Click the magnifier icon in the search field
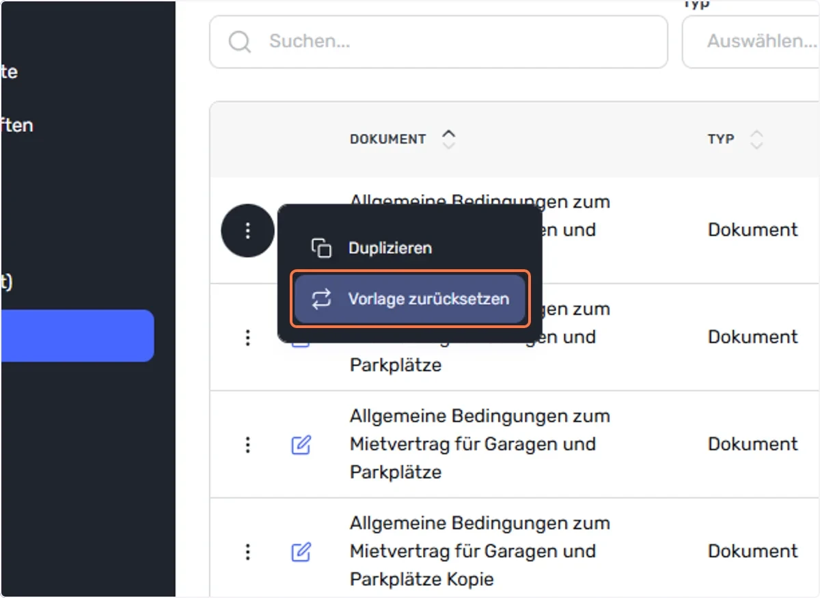Image resolution: width=820 pixels, height=598 pixels. coord(239,42)
